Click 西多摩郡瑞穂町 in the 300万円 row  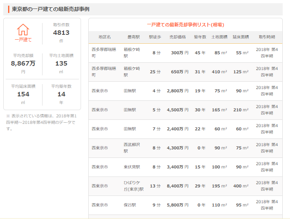click(x=104, y=53)
